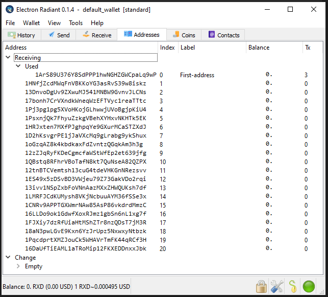
Task: Go to the Coins tab
Action: click(x=184, y=35)
